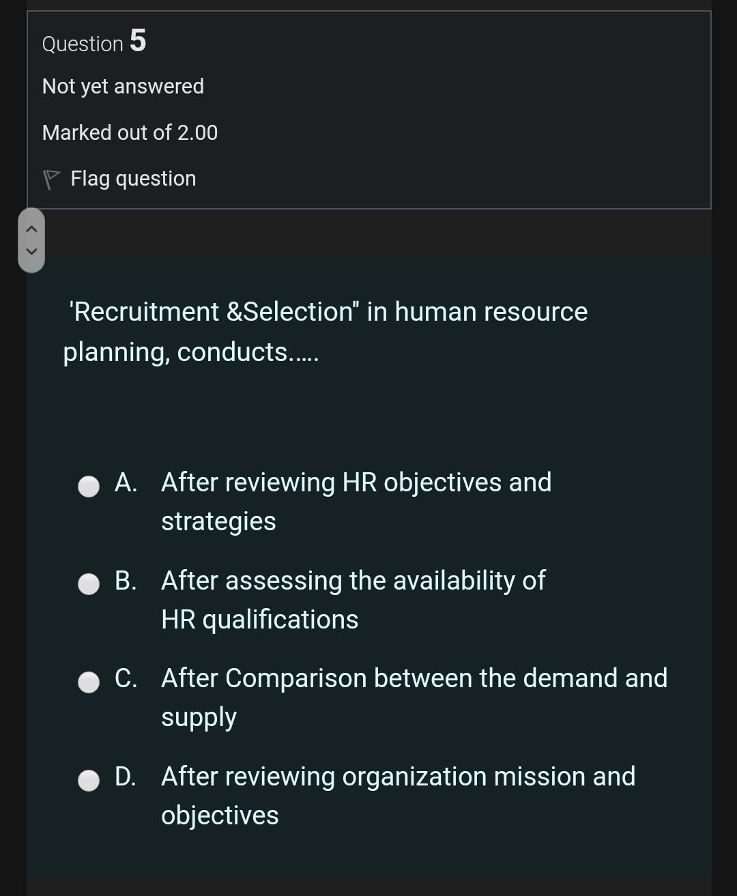The height and width of the screenshot is (896, 737).
Task: Click option A text about reviewing HR objectives
Action: pyautogui.click(x=356, y=502)
